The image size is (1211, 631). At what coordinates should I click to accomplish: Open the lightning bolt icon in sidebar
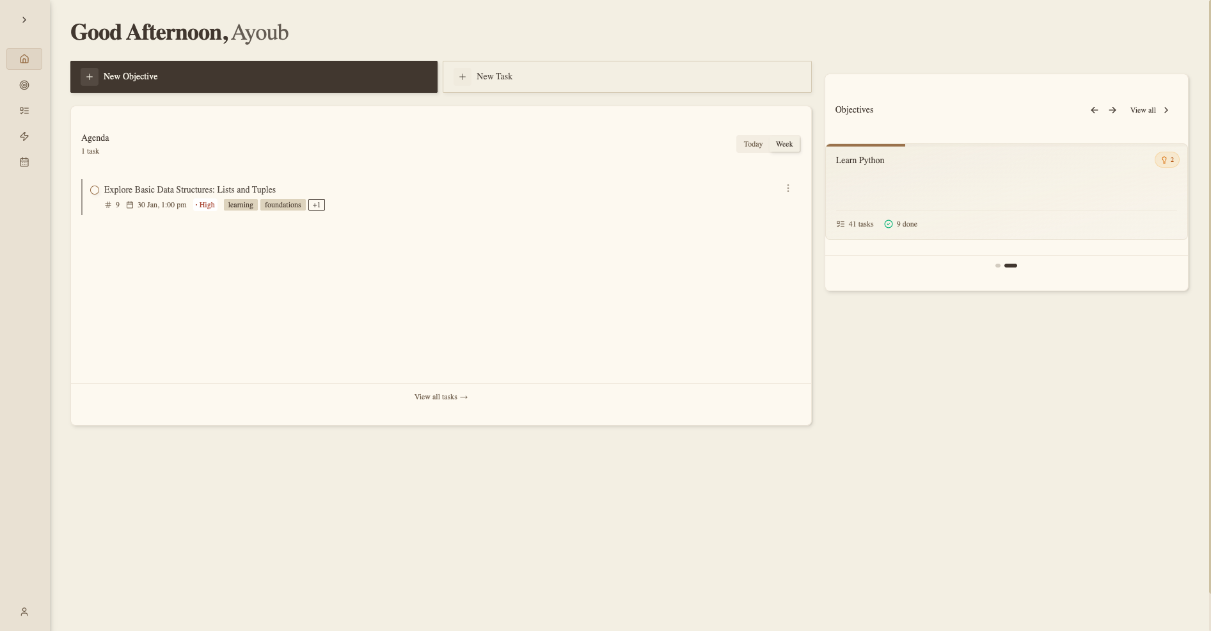tap(24, 136)
